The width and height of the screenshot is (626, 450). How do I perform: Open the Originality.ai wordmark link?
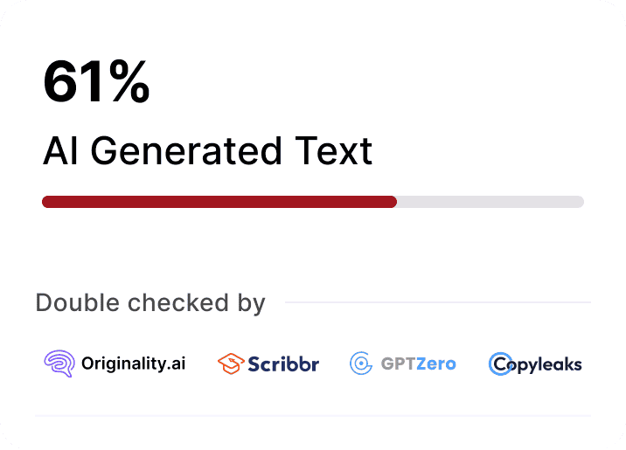tap(132, 363)
